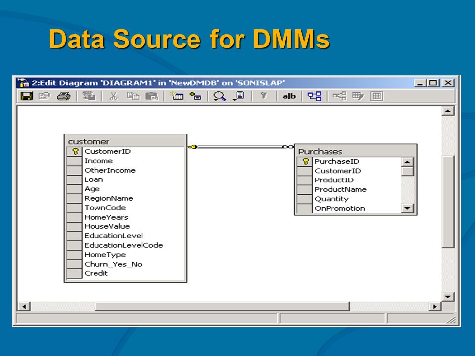Click the greyed table-with-arrow toolbar icon

coord(358,96)
